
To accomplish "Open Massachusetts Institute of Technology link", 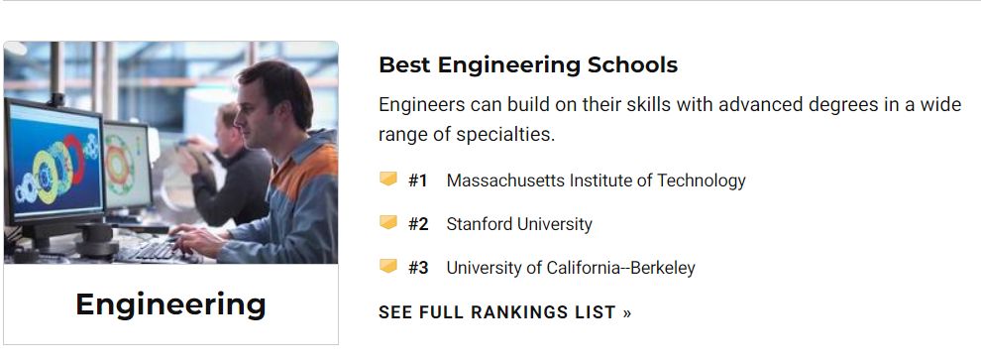I will tap(596, 180).
